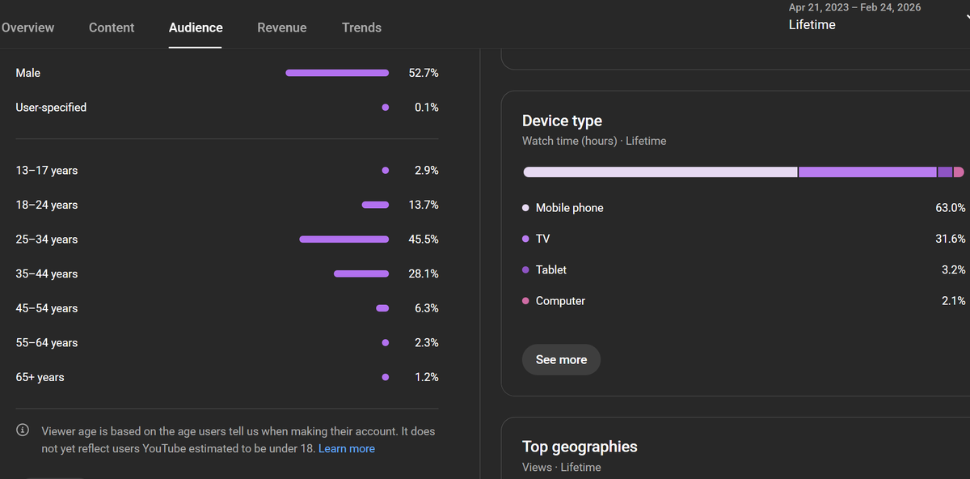The height and width of the screenshot is (479, 970).
Task: Click the '35–44 years' label
Action: 47,273
